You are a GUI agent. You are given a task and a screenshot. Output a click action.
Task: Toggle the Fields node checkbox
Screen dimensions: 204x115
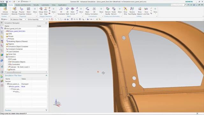(x=7, y=39)
